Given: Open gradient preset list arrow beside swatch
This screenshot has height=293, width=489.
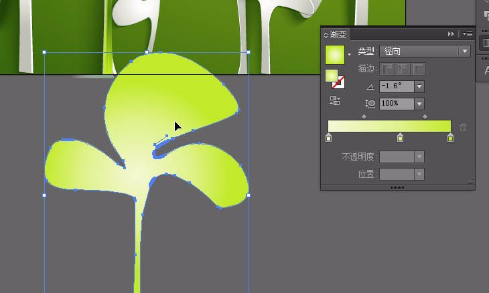Looking at the screenshot, I should pyautogui.click(x=349, y=54).
